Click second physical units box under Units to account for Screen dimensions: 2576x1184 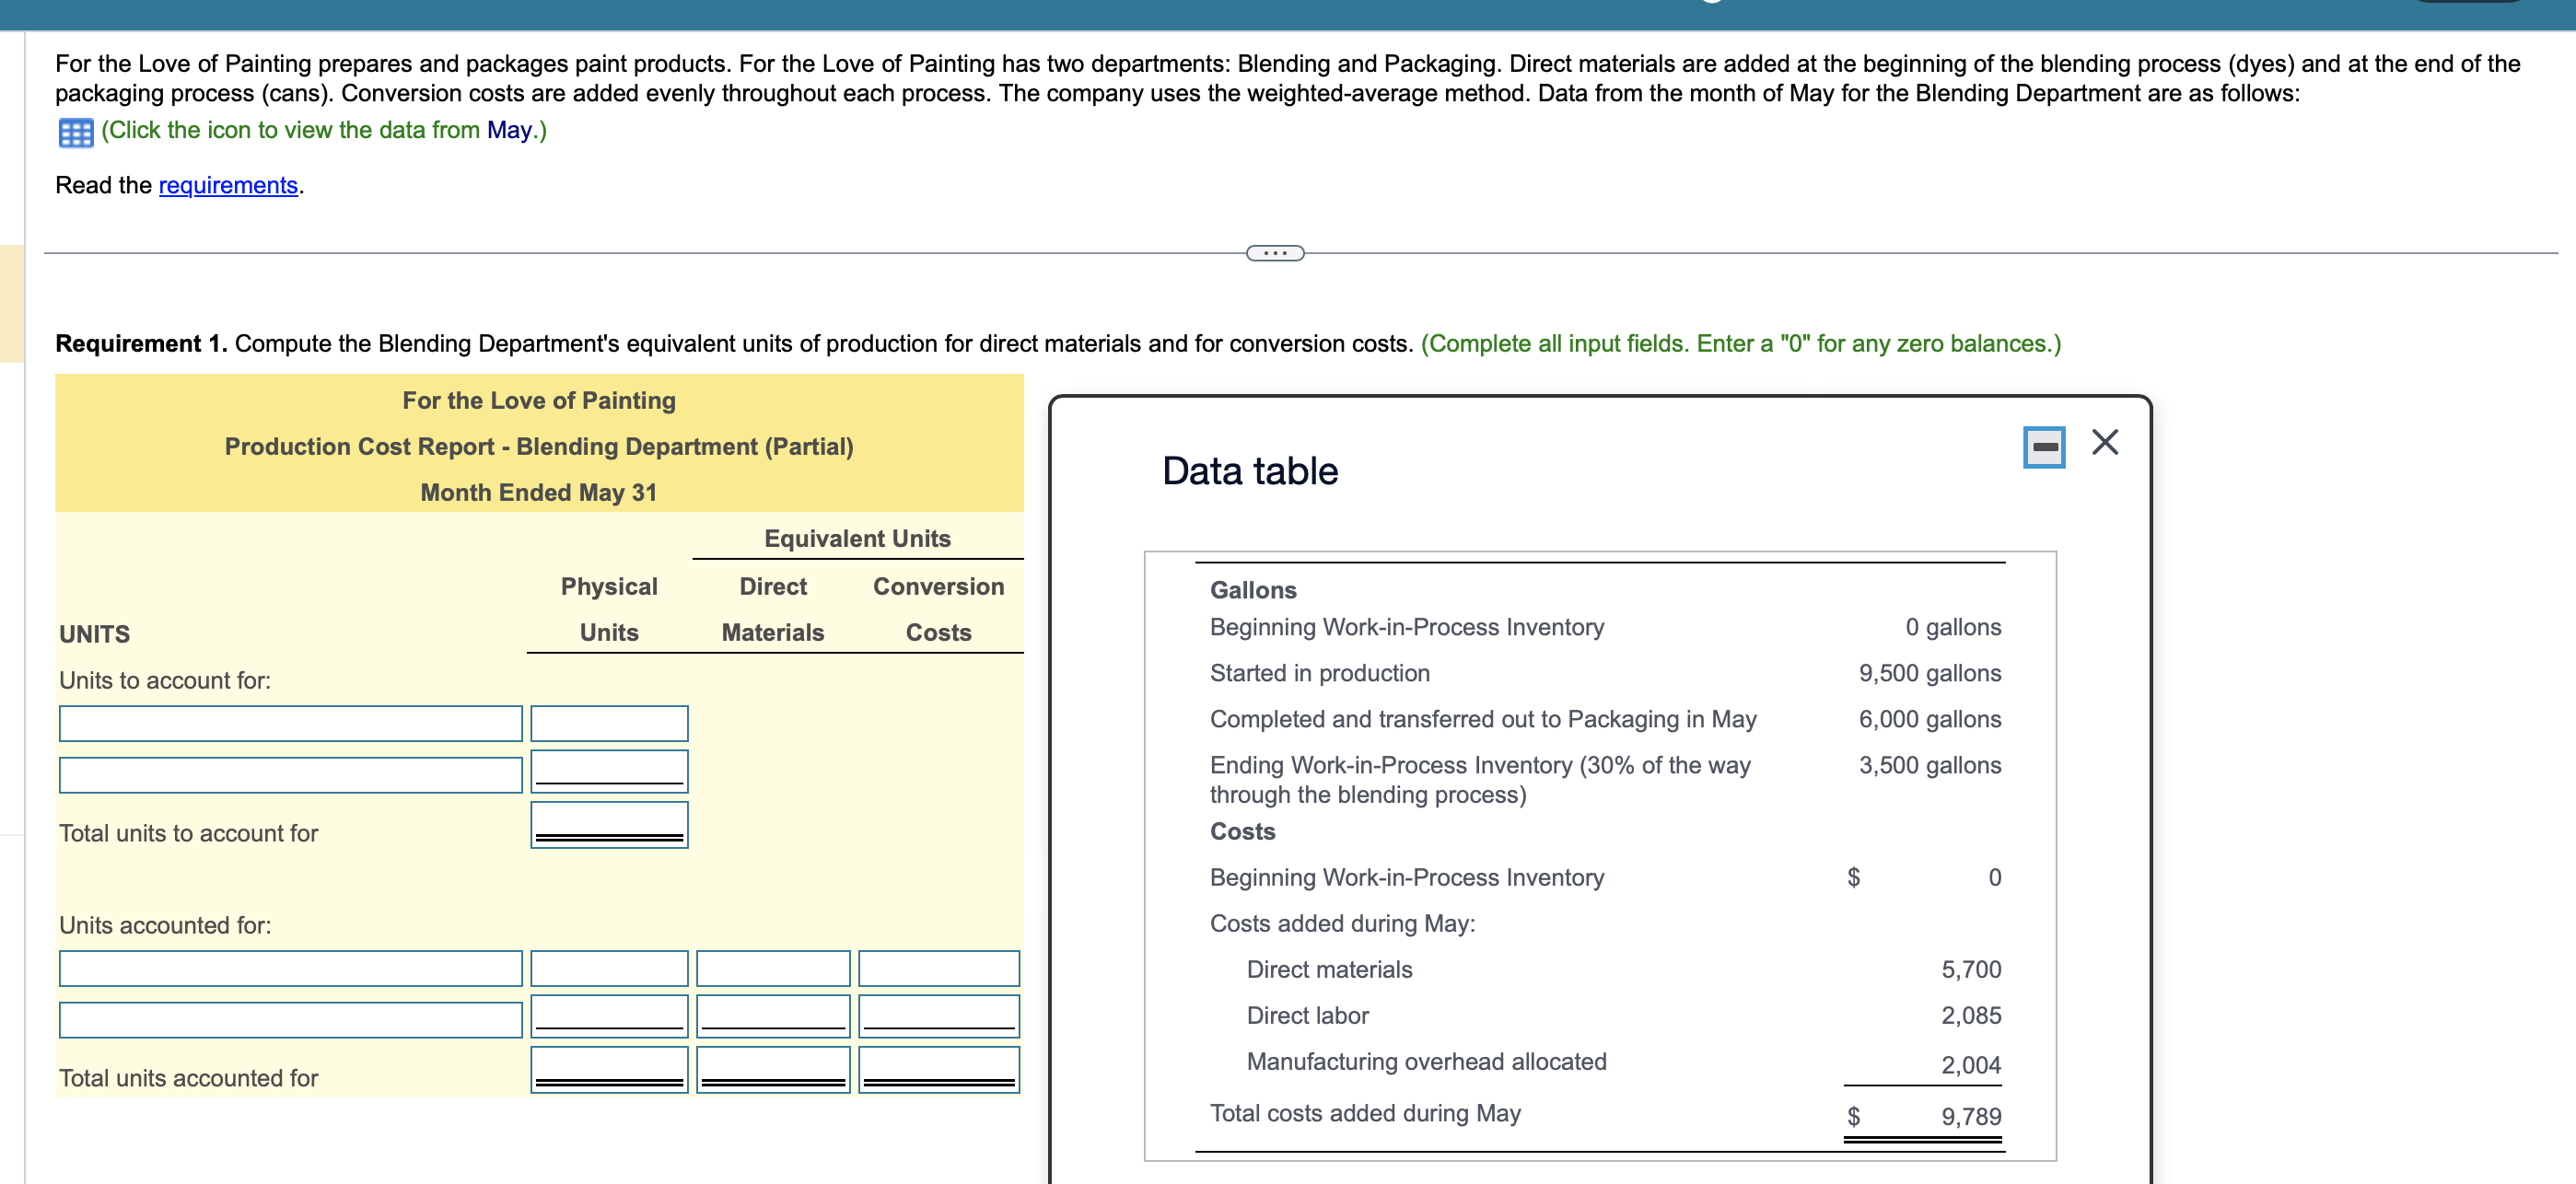[608, 770]
